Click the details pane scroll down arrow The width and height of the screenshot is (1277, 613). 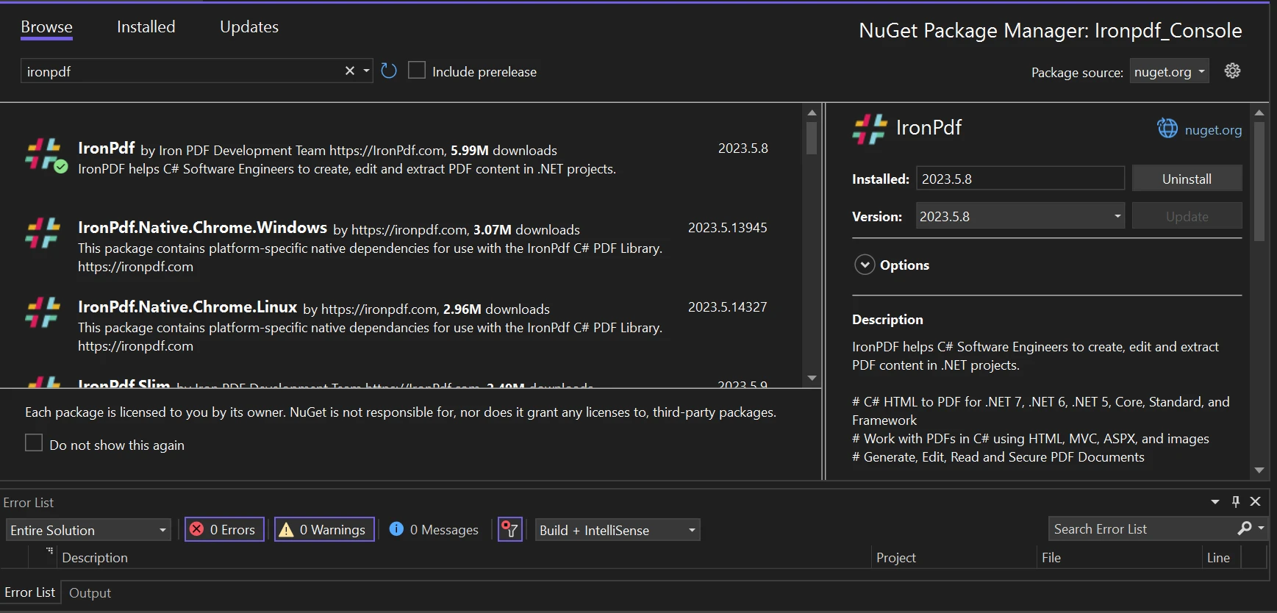(x=1259, y=470)
